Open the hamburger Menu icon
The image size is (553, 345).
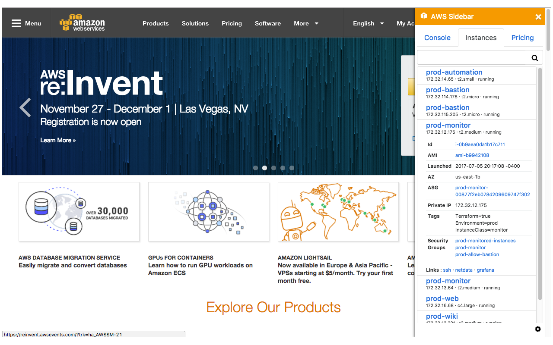tap(16, 23)
